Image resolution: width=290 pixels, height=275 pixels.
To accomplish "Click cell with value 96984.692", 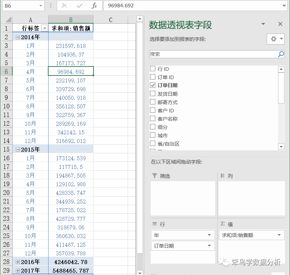I will click(71, 71).
